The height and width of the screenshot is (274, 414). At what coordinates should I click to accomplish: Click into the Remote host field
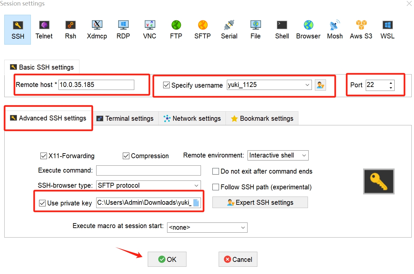click(96, 85)
